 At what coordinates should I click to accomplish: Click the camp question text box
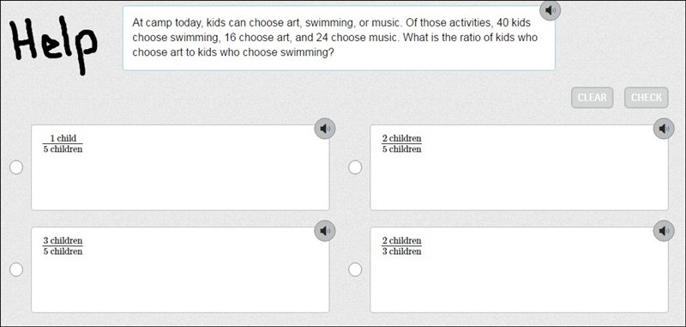coord(339,38)
